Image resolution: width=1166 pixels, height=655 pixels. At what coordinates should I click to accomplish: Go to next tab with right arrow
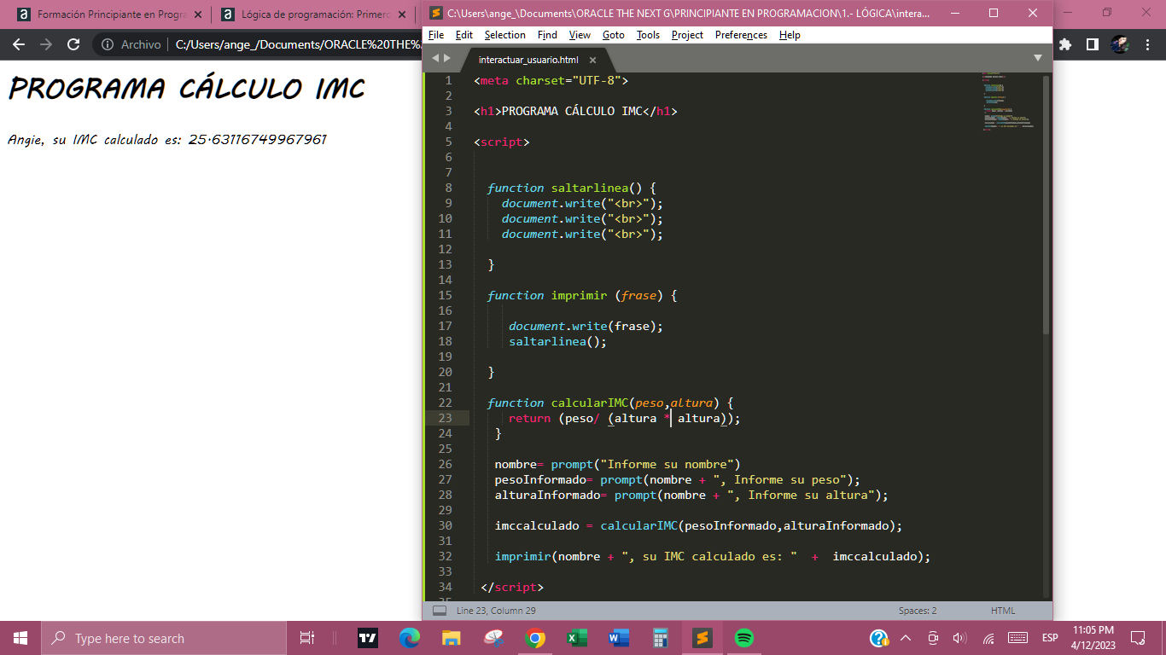pyautogui.click(x=446, y=58)
